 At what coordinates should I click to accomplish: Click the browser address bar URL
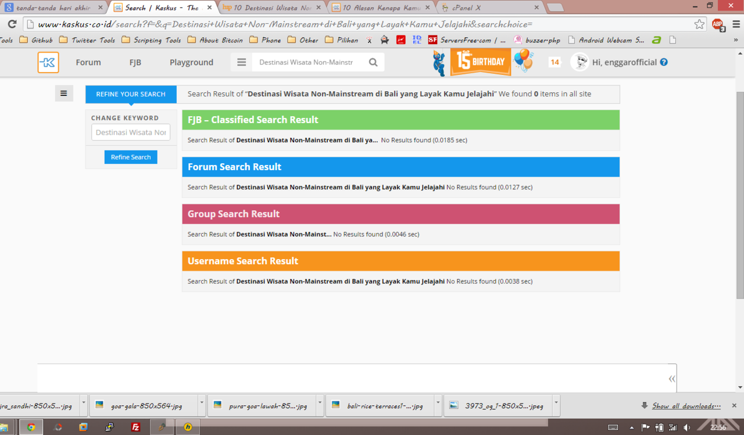pyautogui.click(x=357, y=24)
